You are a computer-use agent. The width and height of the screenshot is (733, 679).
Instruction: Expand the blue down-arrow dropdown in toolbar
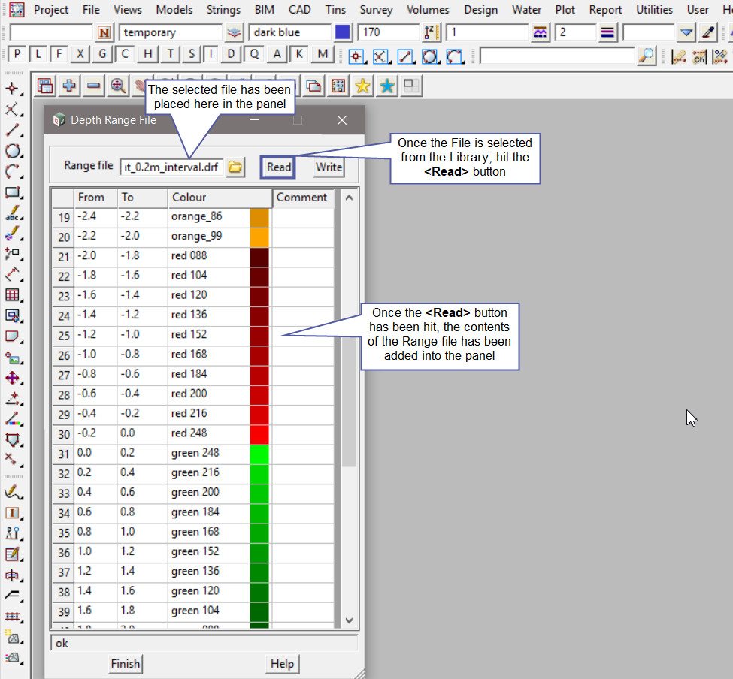(686, 32)
